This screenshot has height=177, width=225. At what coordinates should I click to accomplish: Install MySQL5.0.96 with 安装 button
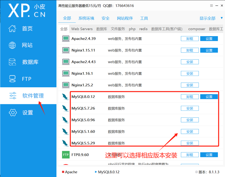click(190, 120)
